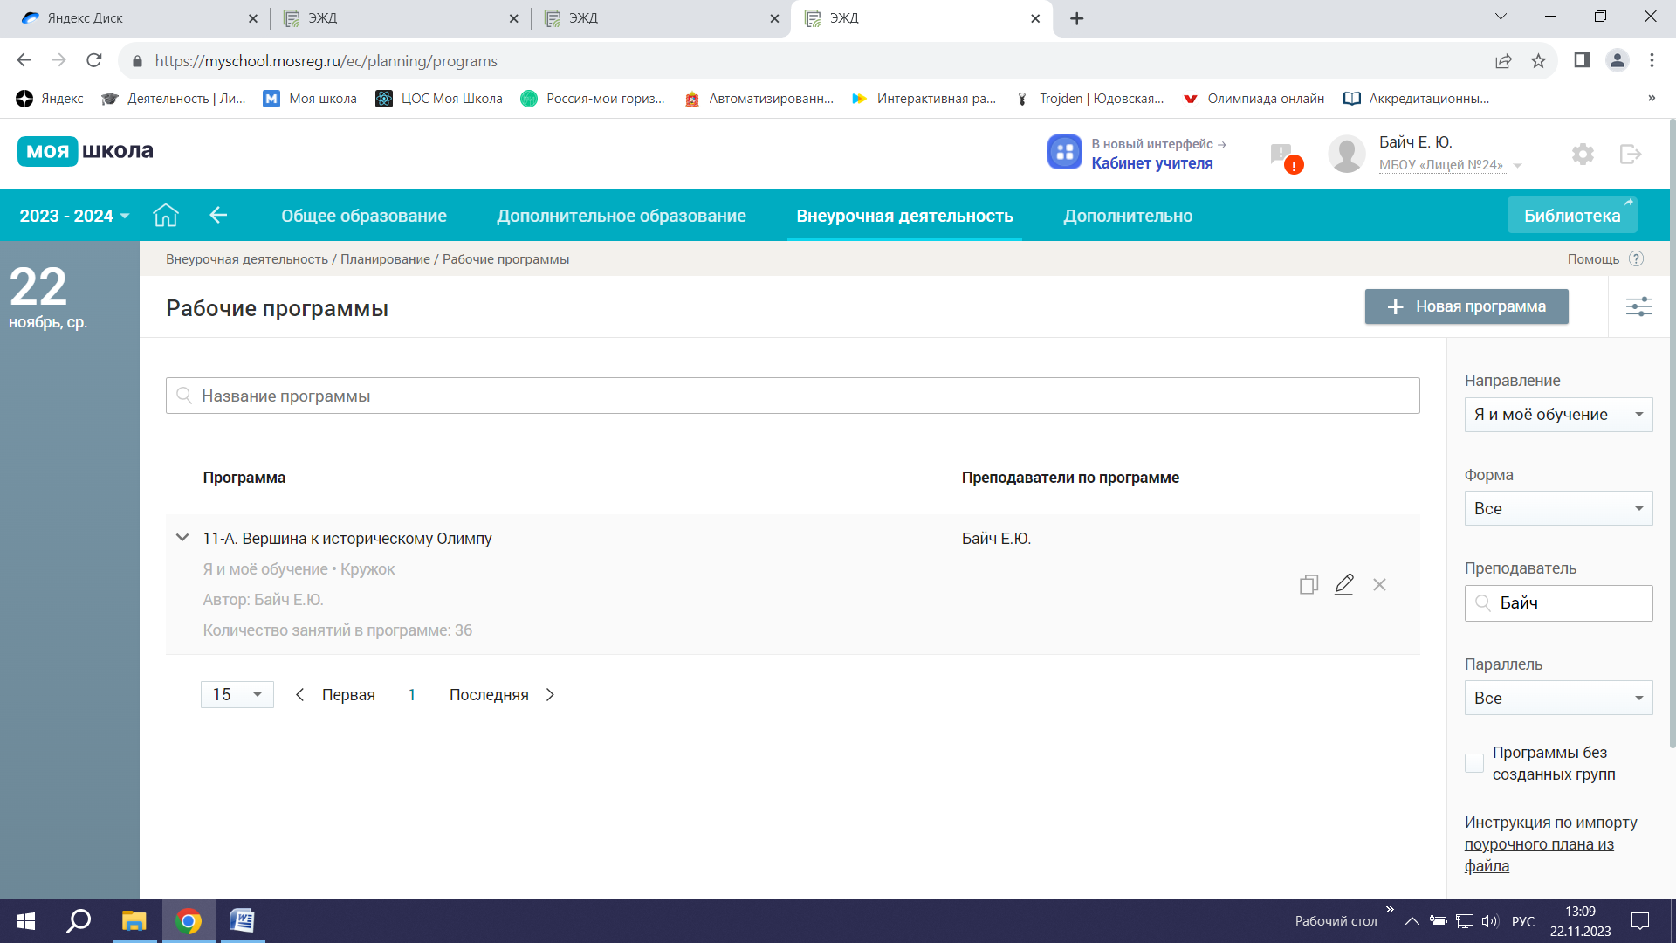Switch to the first ЭЖД browser tab
1676x943 pixels.
(x=400, y=18)
